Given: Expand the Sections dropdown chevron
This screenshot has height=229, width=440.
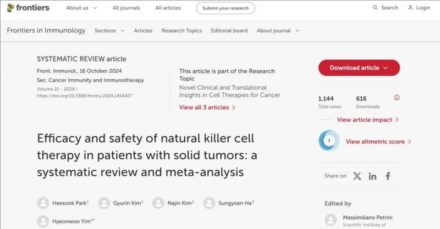Looking at the screenshot, I should (x=123, y=31).
